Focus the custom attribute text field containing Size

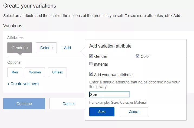point(109,95)
